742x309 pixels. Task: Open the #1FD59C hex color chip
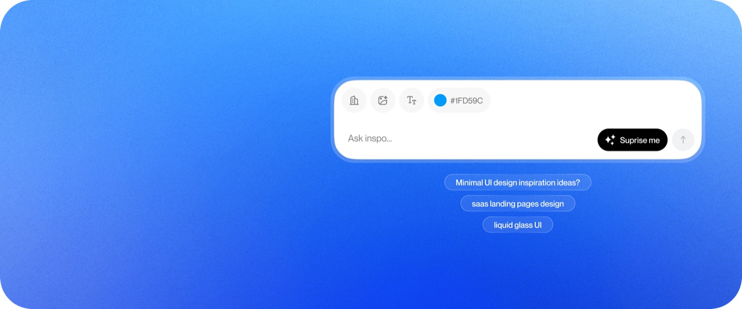click(x=459, y=100)
